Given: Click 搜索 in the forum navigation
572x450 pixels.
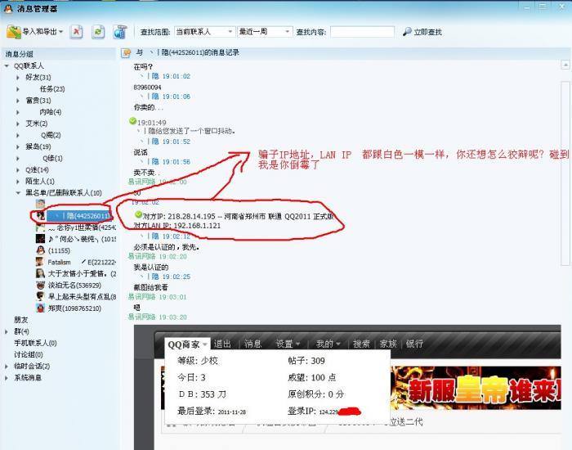Looking at the screenshot, I should pyautogui.click(x=361, y=344).
